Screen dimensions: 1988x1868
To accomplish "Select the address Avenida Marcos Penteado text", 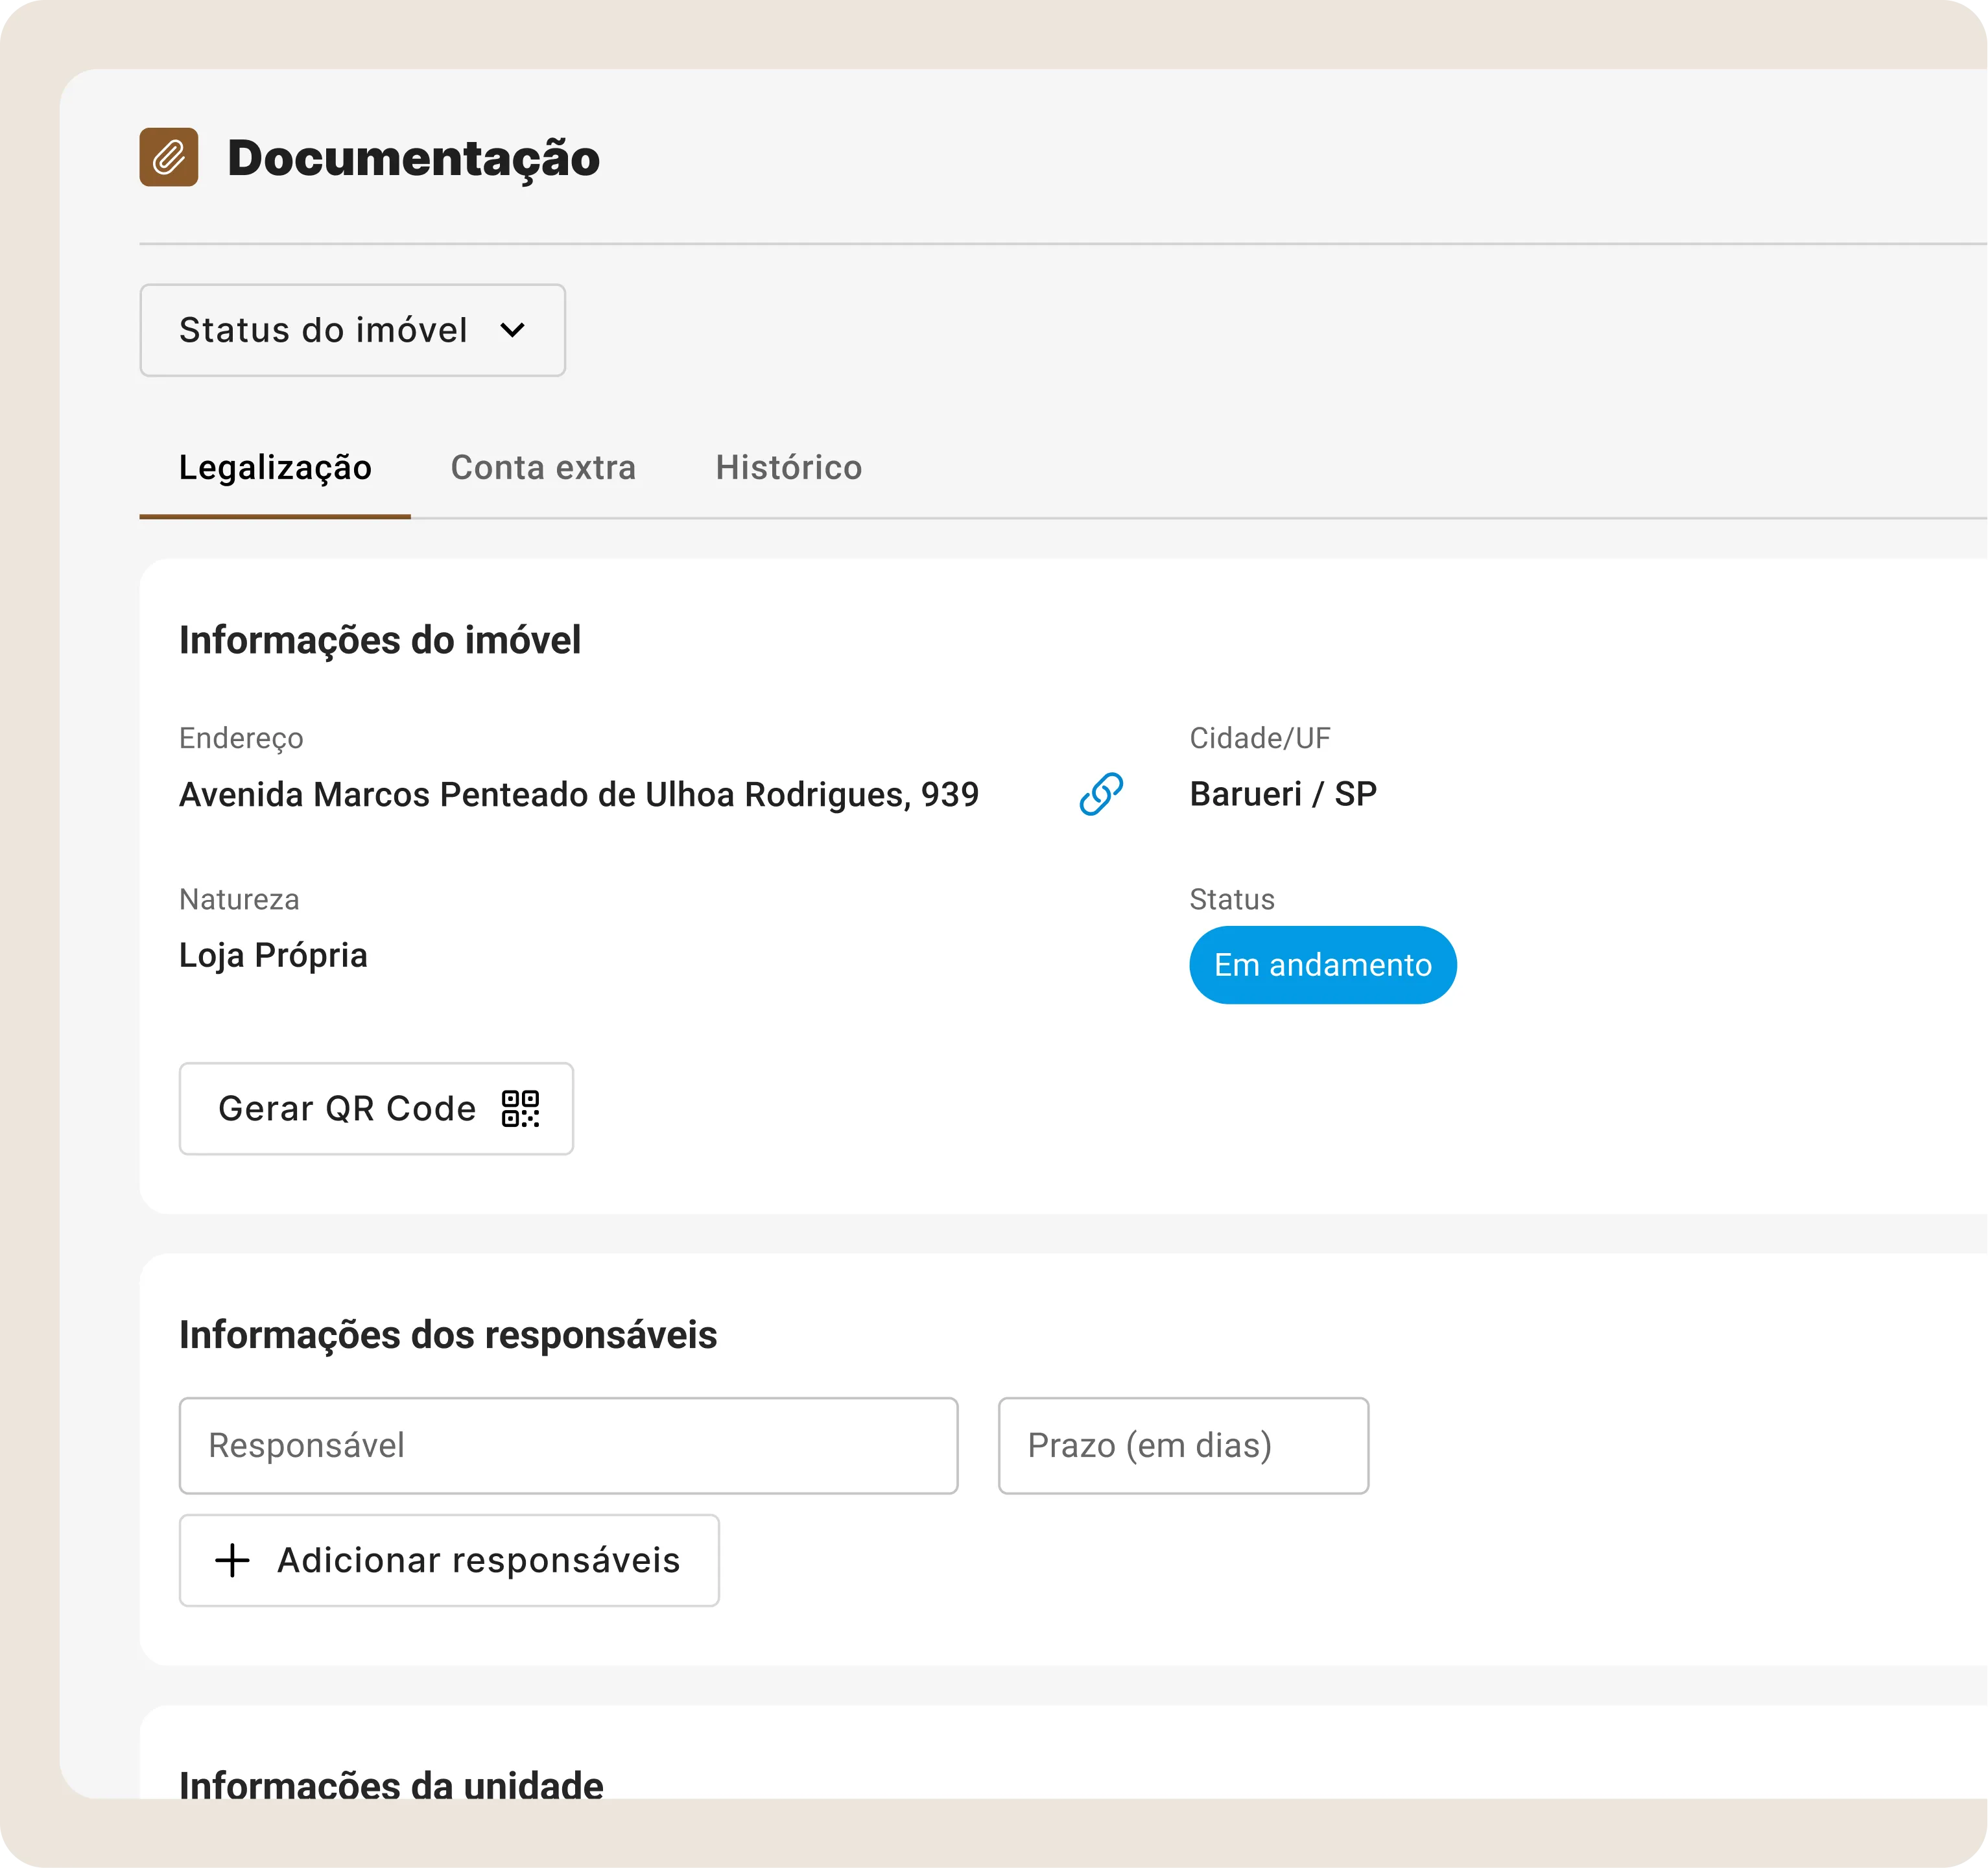I will coord(579,795).
